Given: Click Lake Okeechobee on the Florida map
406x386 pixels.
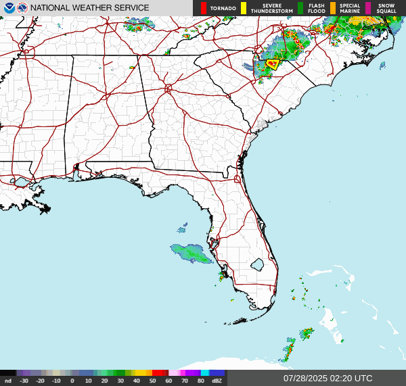Looking at the screenshot, I should (x=257, y=265).
